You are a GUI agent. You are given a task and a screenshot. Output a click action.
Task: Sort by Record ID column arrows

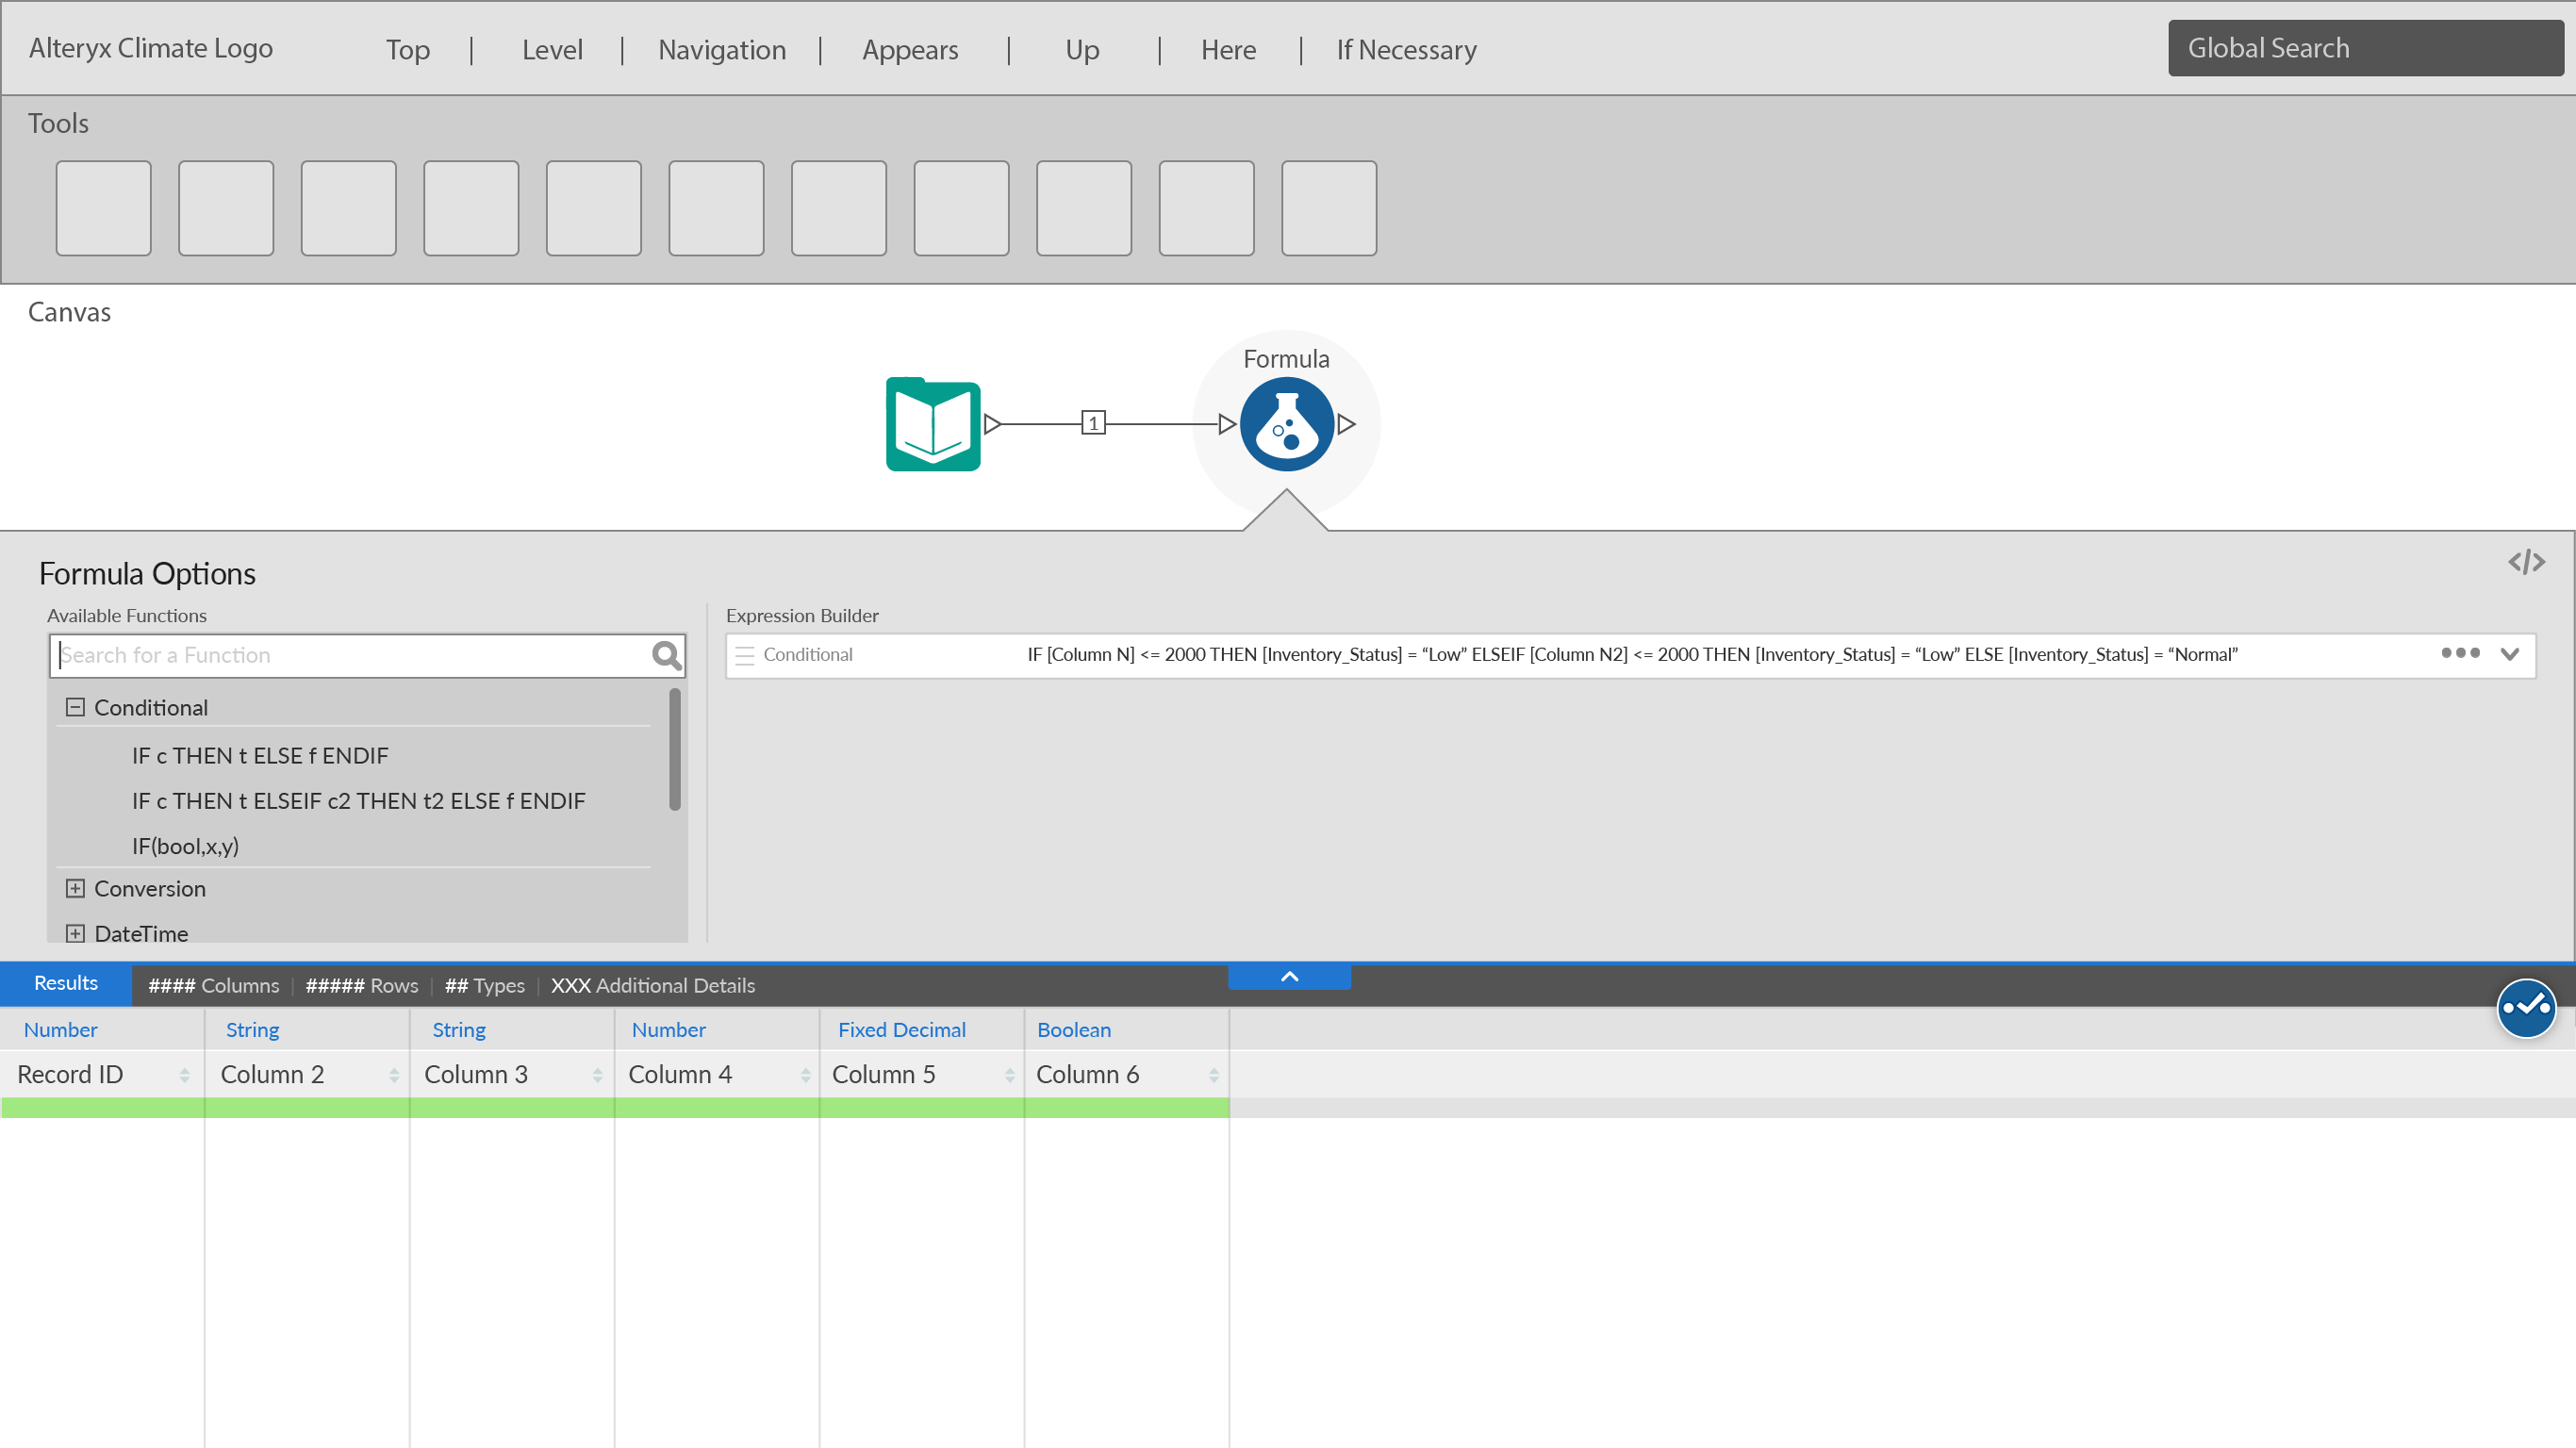184,1075
